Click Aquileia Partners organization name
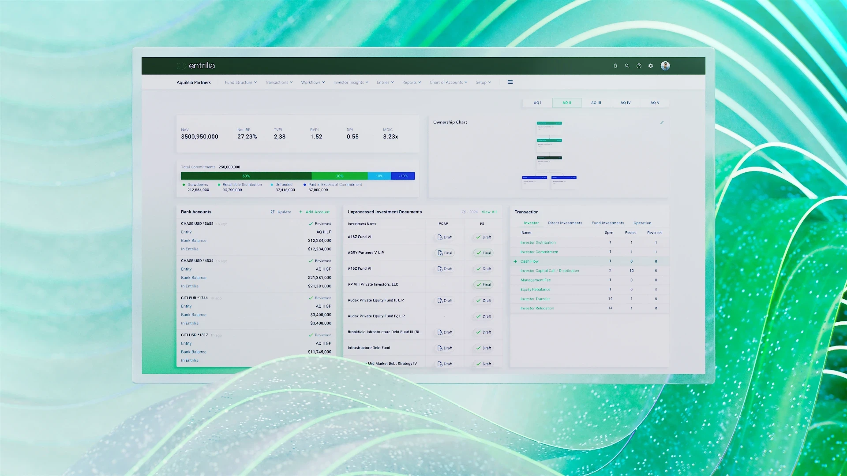847x476 pixels. [194, 82]
